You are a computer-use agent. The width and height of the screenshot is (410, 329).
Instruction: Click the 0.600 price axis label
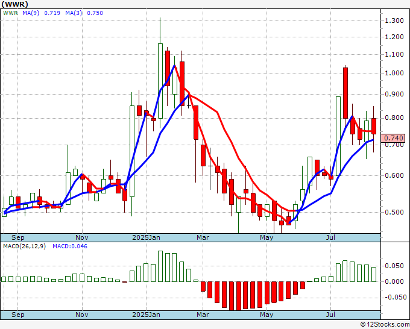click(394, 175)
